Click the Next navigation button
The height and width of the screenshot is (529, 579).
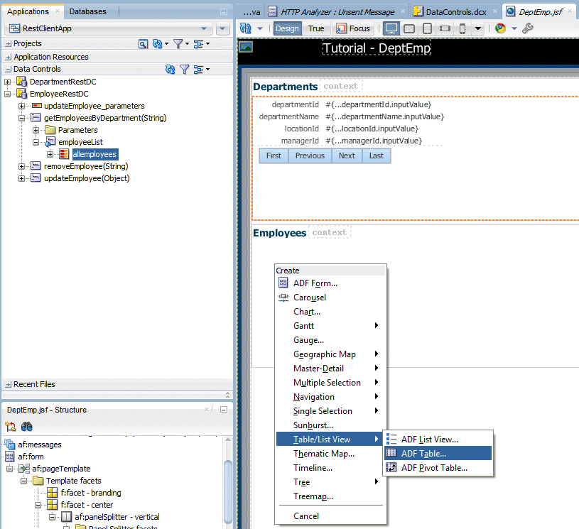click(347, 156)
